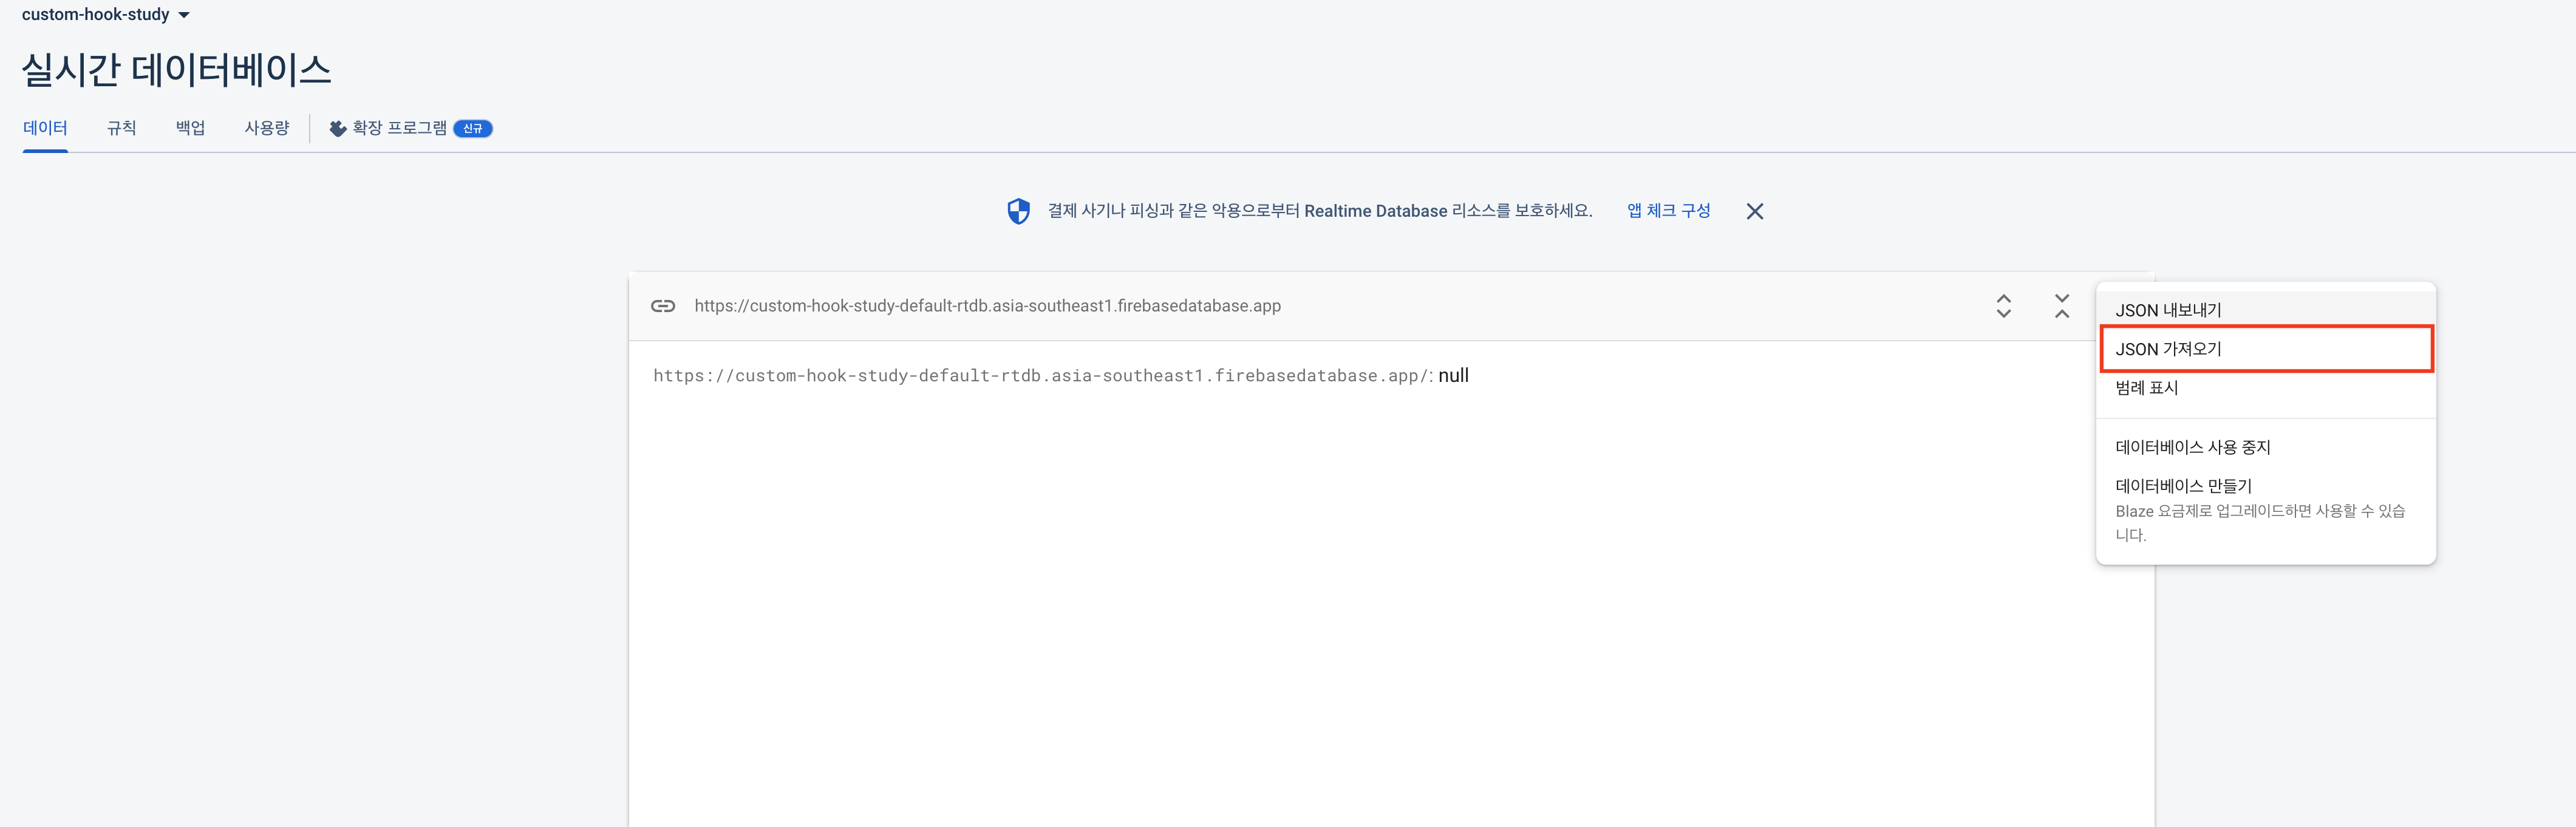Image resolution: width=2576 pixels, height=827 pixels.
Task: Choose 범례 표시 from the menu
Action: pyautogui.click(x=2146, y=388)
